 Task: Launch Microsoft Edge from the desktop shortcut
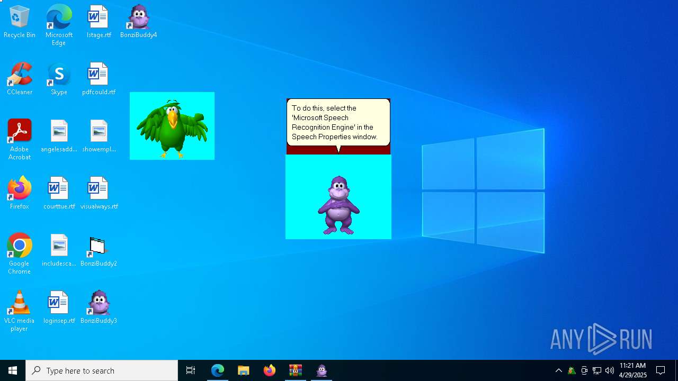coord(59,25)
